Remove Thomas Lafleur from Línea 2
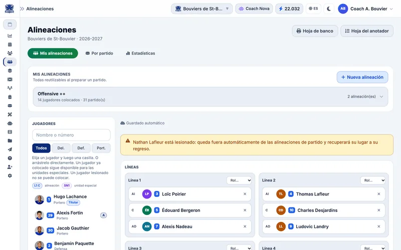The image size is (401, 250). coord(379,194)
